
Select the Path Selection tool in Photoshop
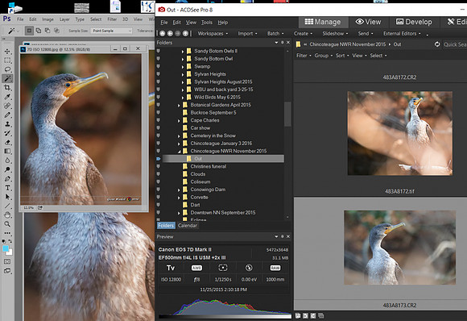(x=7, y=197)
